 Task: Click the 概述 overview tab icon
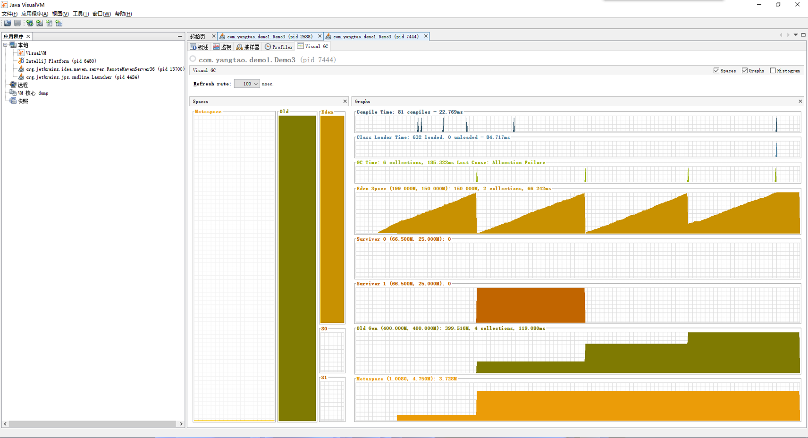pyautogui.click(x=194, y=47)
